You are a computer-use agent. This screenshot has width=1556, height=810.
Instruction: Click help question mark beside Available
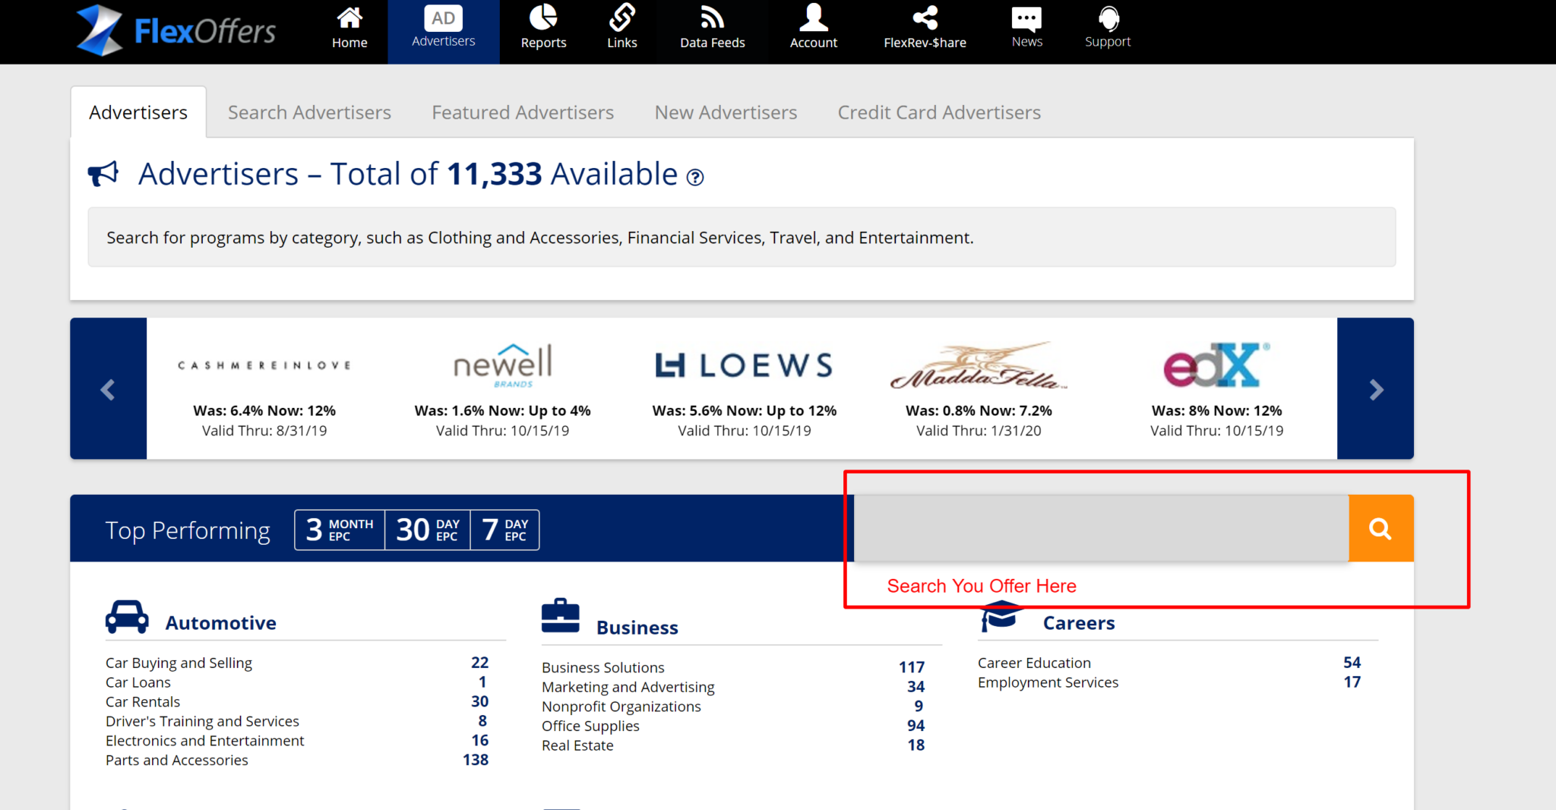695,178
